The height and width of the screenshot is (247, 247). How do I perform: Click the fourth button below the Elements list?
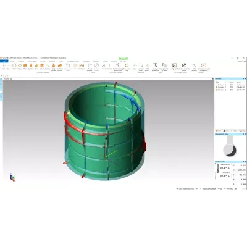tap(242, 131)
